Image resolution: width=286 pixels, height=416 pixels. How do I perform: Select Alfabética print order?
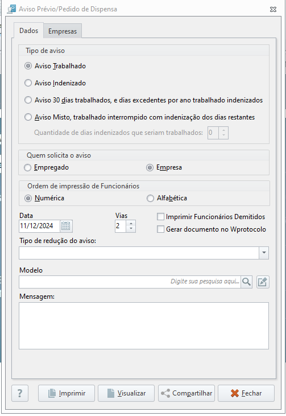click(x=150, y=198)
